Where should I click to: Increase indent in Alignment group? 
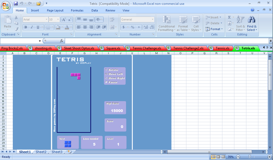pyautogui.click(x=104, y=27)
